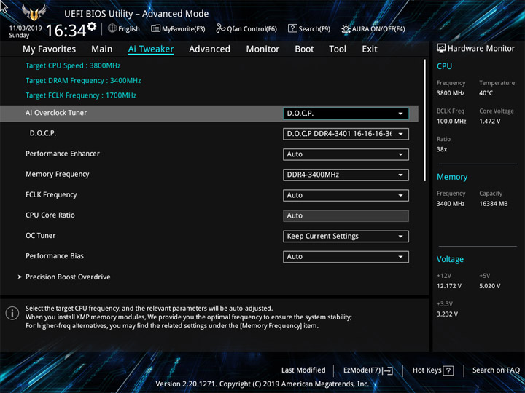Click the 11/03/2019 date text

click(x=26, y=28)
